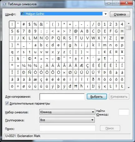135x142 pixels.
Task: Select the sharp s ß cell
Action: (110, 72)
